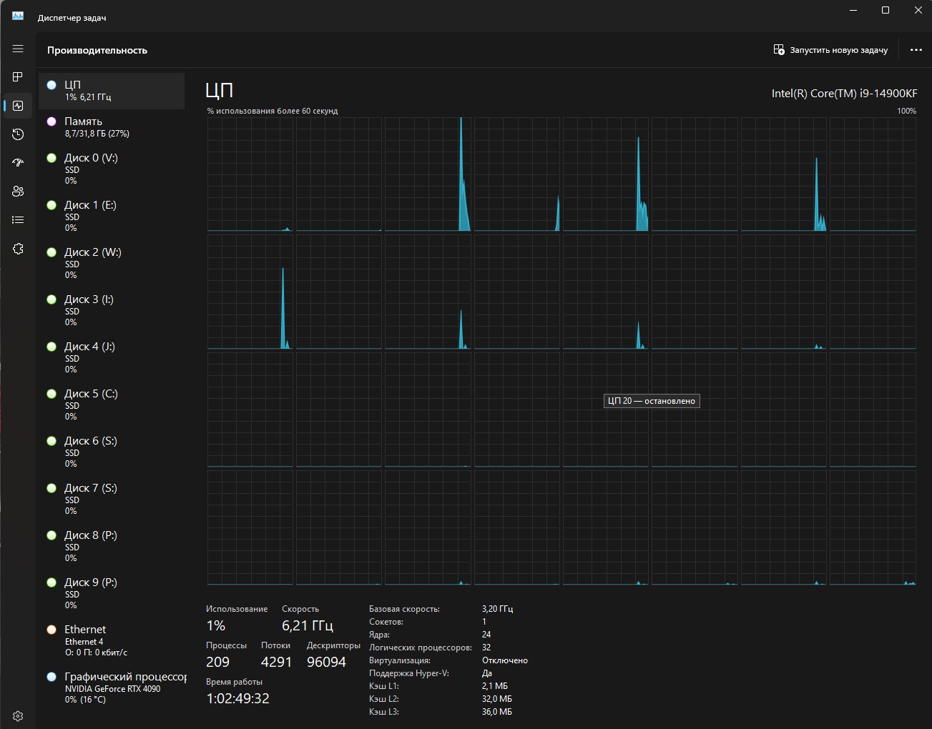Select Диск 1 (E:) entry

click(x=111, y=216)
